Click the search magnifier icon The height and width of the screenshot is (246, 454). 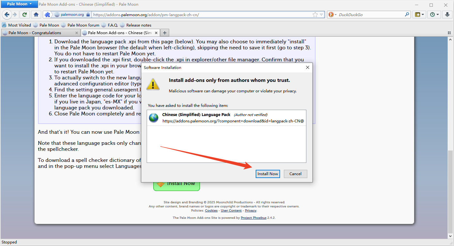coord(407,15)
